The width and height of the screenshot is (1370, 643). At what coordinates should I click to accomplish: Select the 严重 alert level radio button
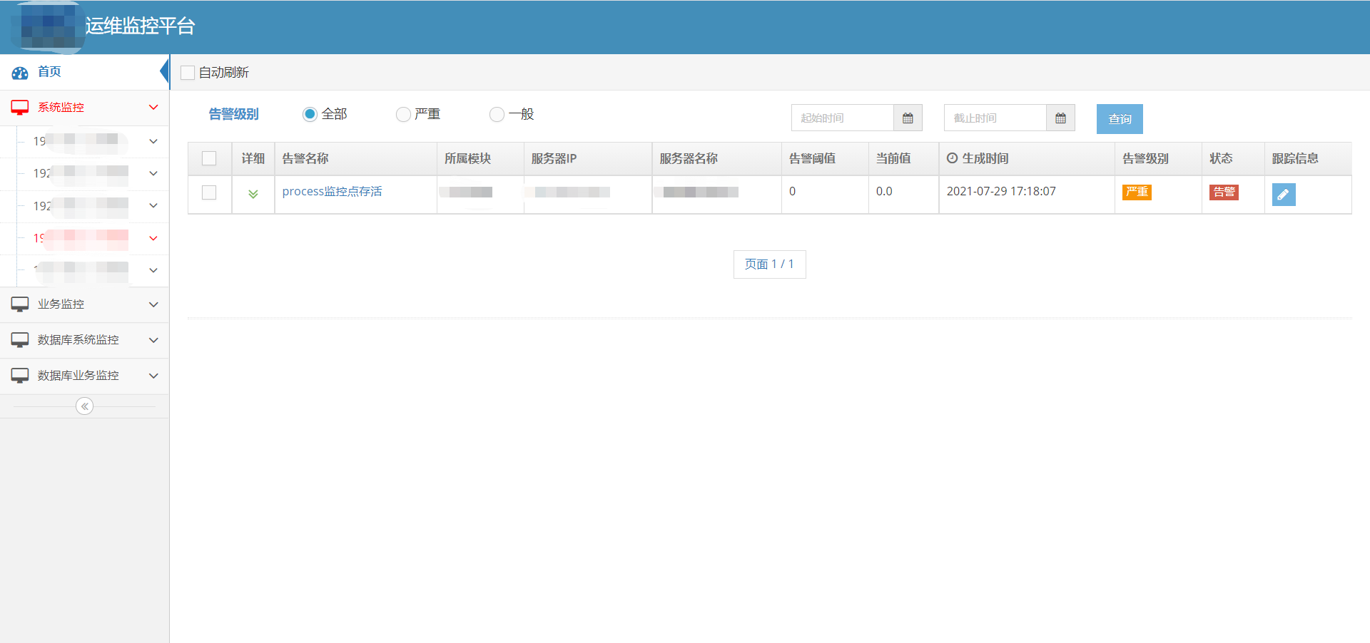[402, 114]
